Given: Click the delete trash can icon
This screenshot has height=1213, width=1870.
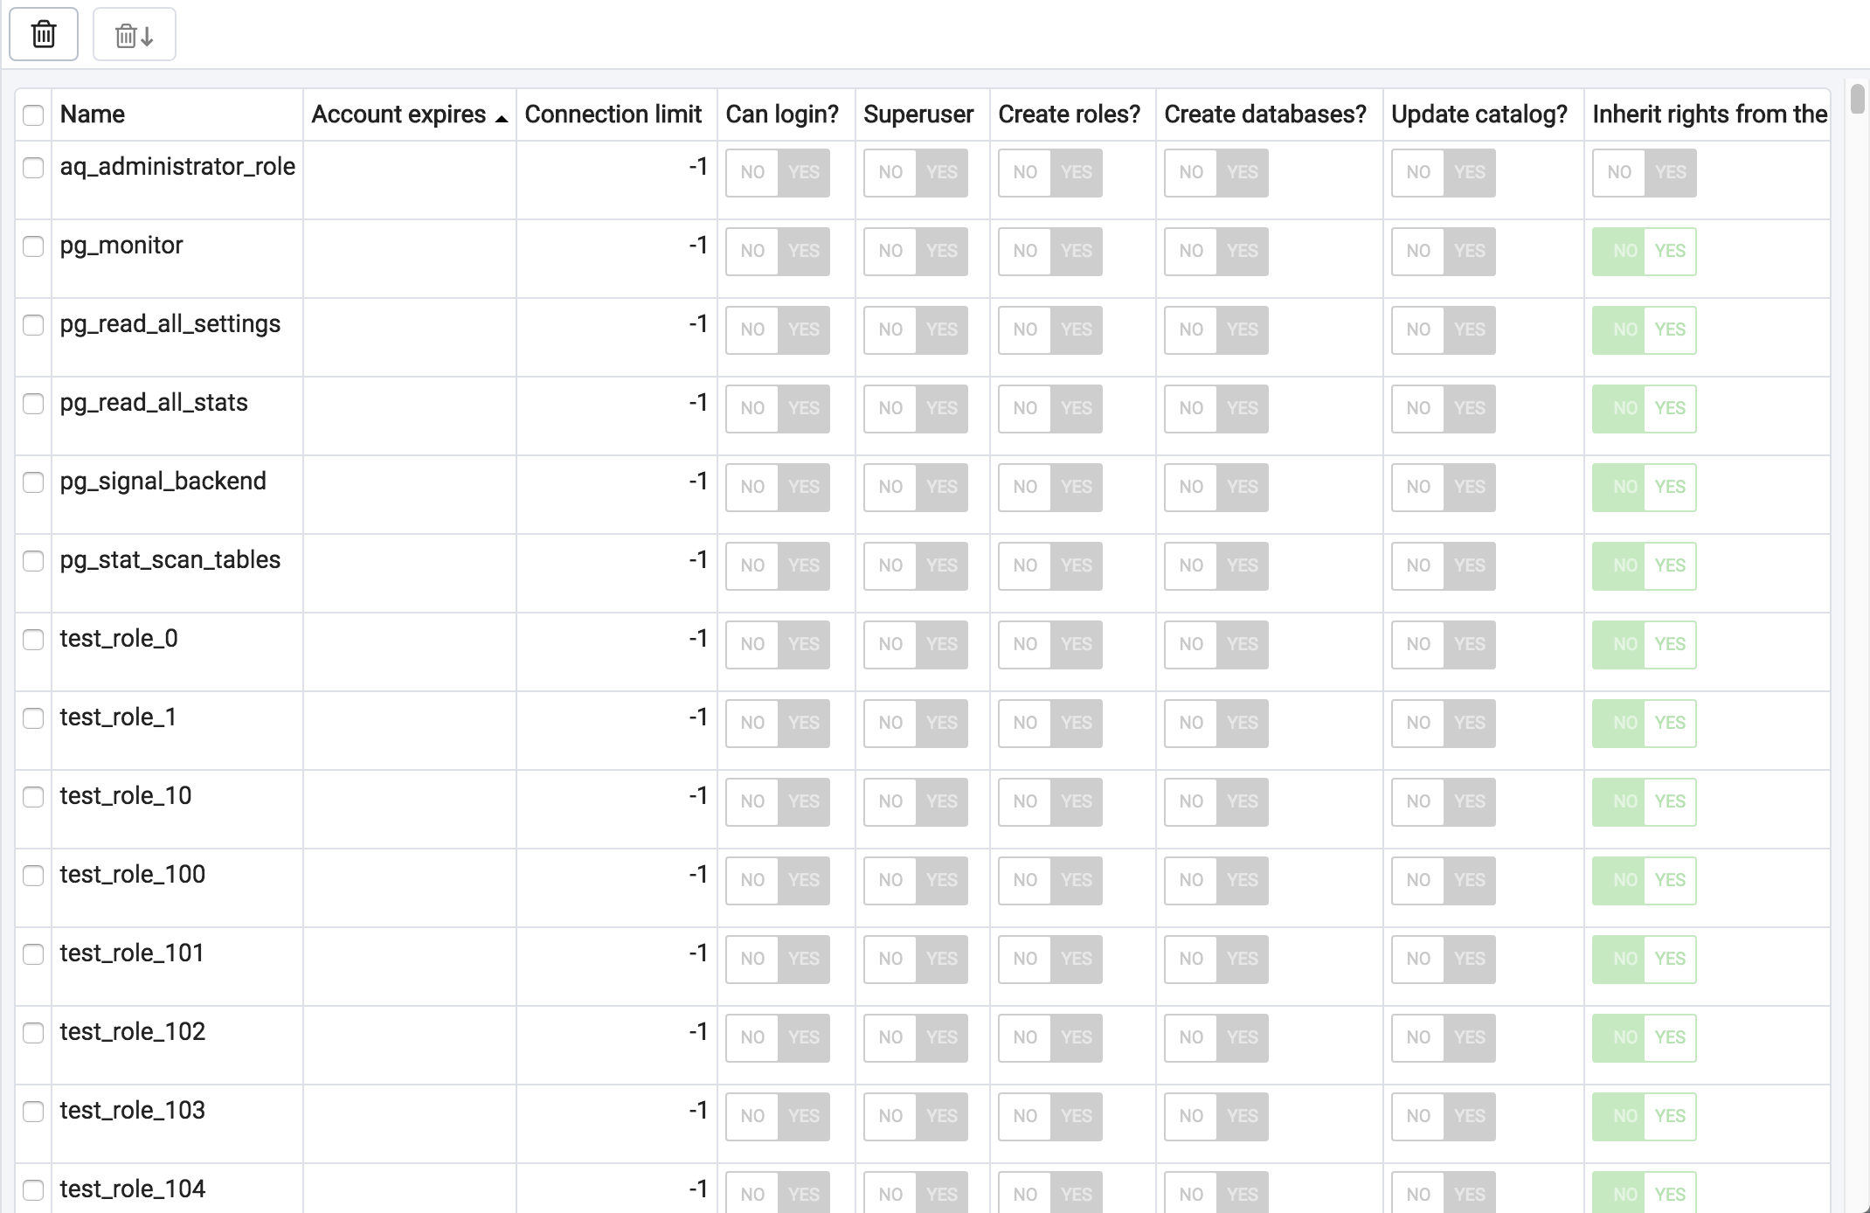Looking at the screenshot, I should tap(44, 35).
